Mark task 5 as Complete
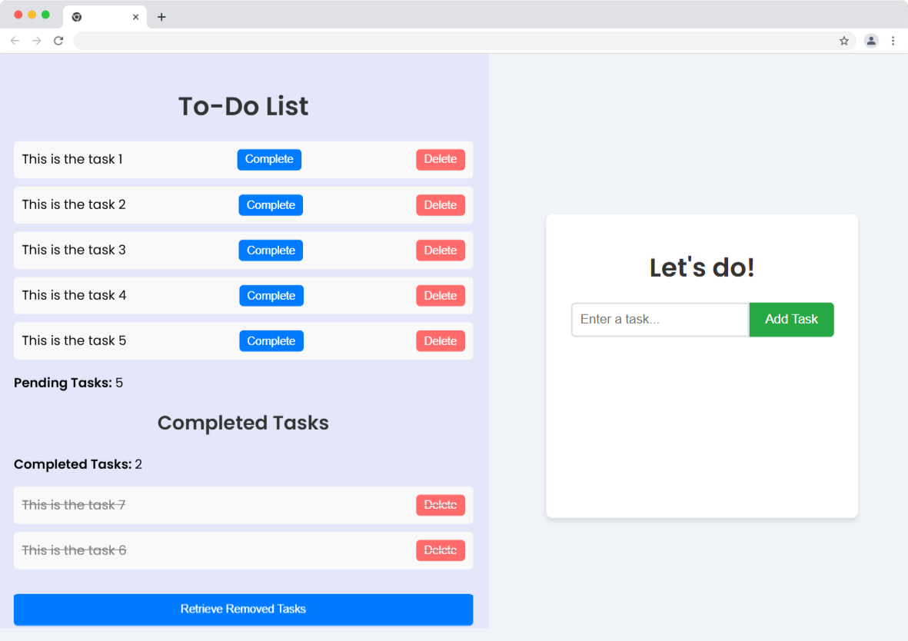This screenshot has width=908, height=641. 271,341
